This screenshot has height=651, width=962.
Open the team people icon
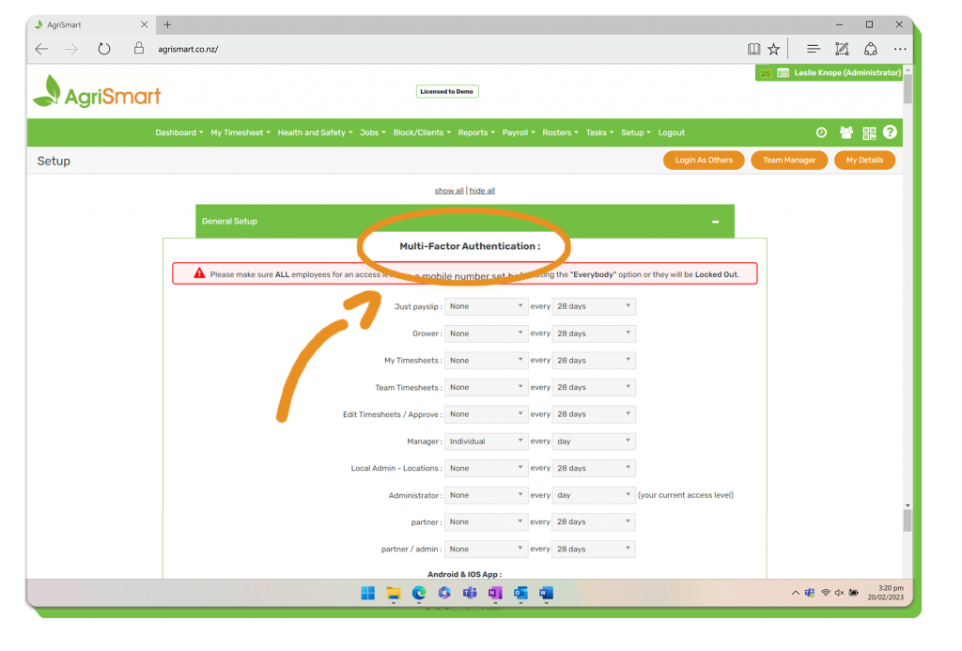[x=846, y=132]
